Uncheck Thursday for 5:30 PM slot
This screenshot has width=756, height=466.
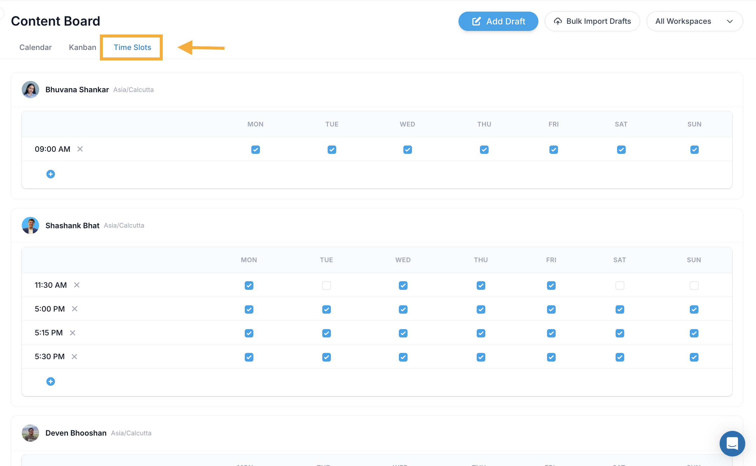pos(481,357)
